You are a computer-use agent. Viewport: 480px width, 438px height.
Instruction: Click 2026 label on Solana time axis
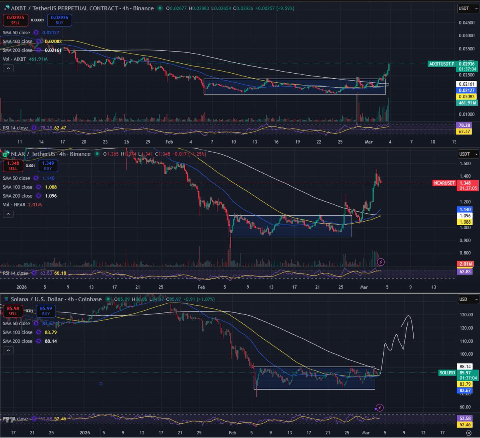pyautogui.click(x=84, y=433)
